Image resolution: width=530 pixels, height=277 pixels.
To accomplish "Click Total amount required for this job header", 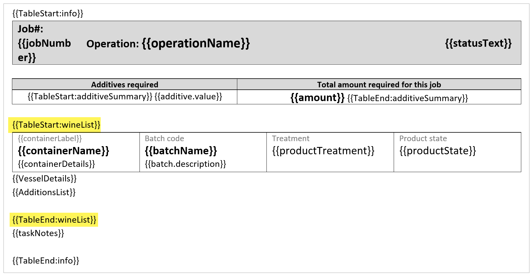I will [x=379, y=85].
